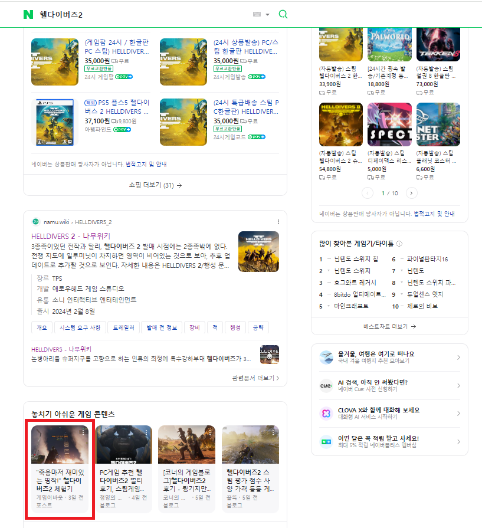482x528 pixels.
Task: Click the CLOVA X purple icon
Action: tap(326, 414)
